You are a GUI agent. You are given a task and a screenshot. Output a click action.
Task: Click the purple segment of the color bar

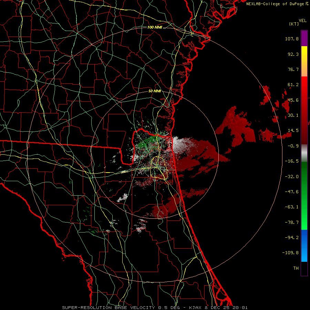click(304, 38)
